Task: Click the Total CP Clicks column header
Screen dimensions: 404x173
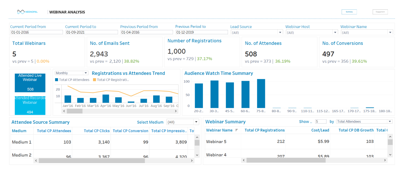Action: (x=97, y=131)
